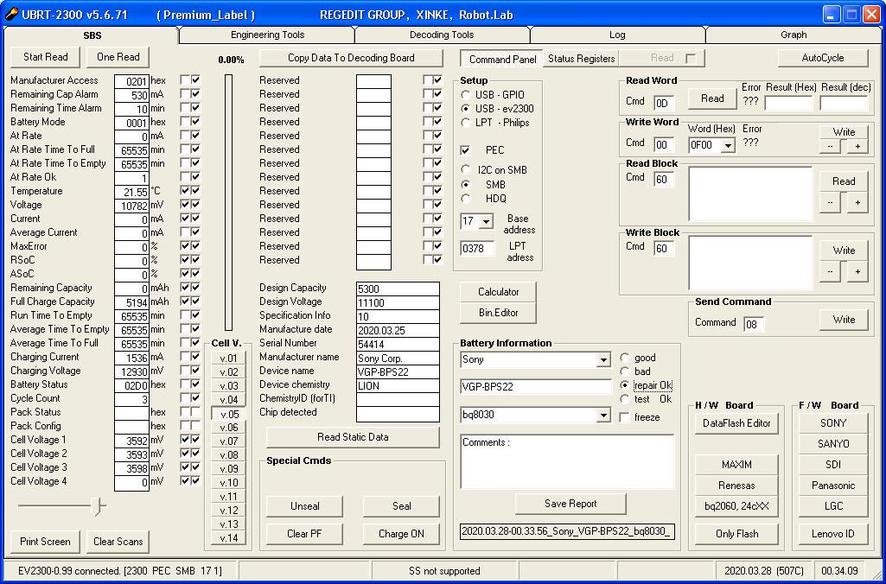Screen dimensions: 886x584
Task: Click the Renesas hardware board button
Action: 736,486
